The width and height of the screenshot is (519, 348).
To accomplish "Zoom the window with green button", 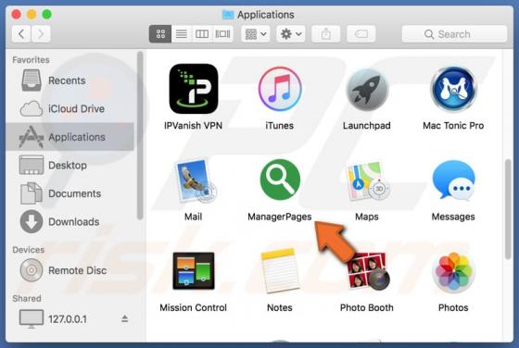I will [46, 14].
